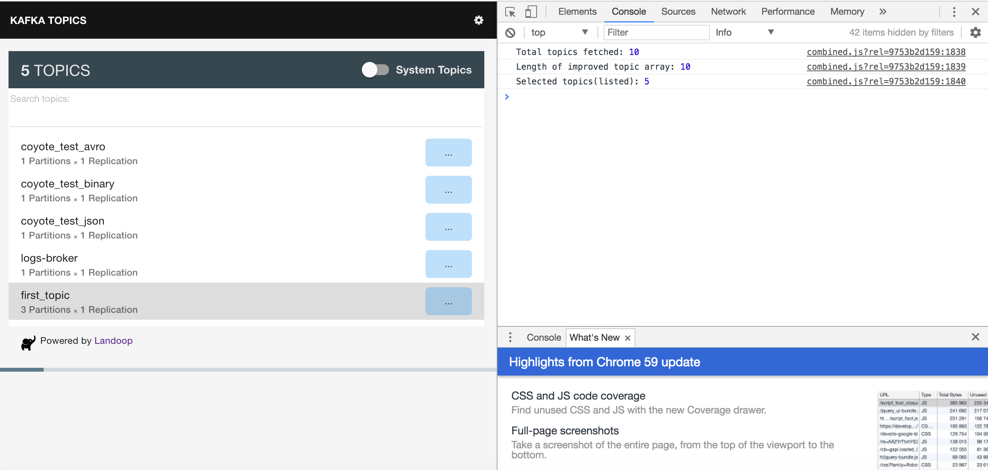Click the inspect element cursor icon

[510, 12]
